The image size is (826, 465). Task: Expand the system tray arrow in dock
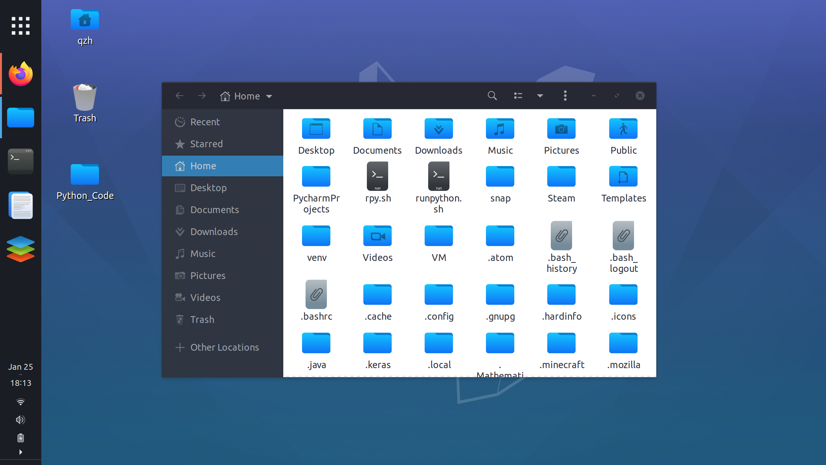click(21, 452)
